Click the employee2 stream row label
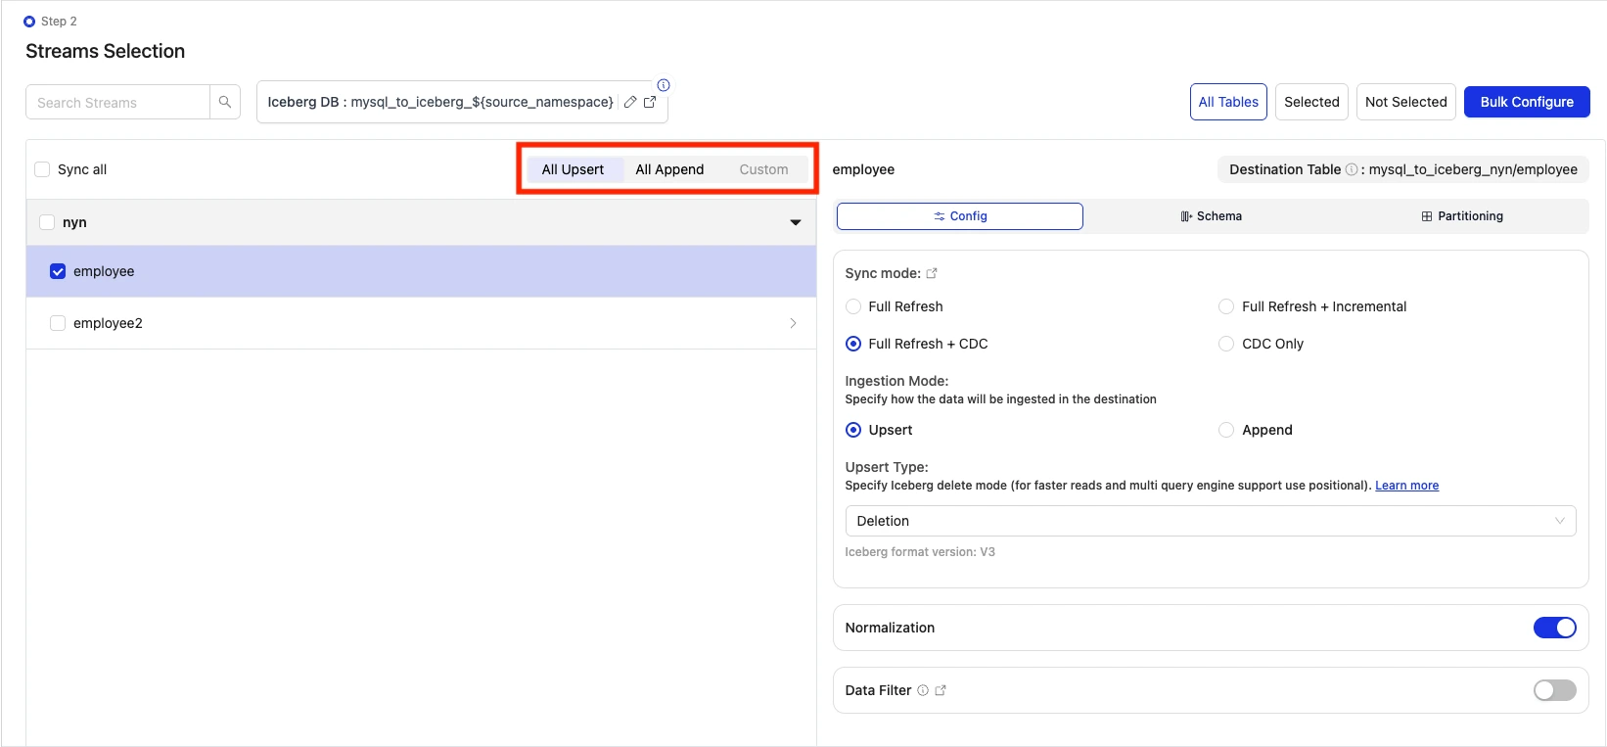Viewport: 1607px width, 747px height. pyautogui.click(x=108, y=323)
